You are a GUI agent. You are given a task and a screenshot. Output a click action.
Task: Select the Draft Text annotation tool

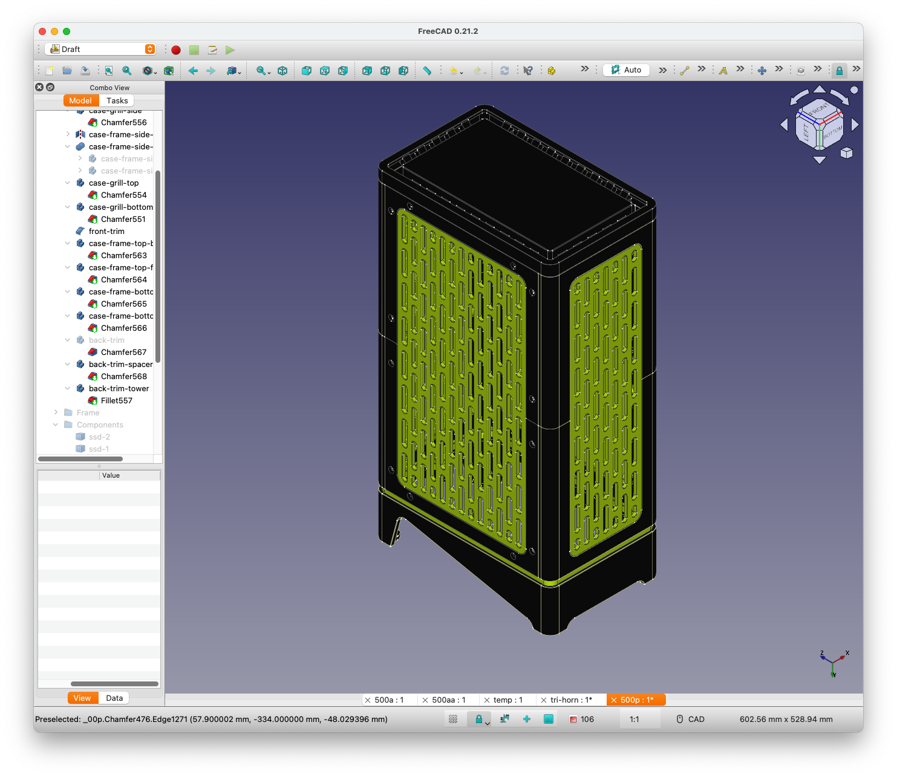point(723,71)
